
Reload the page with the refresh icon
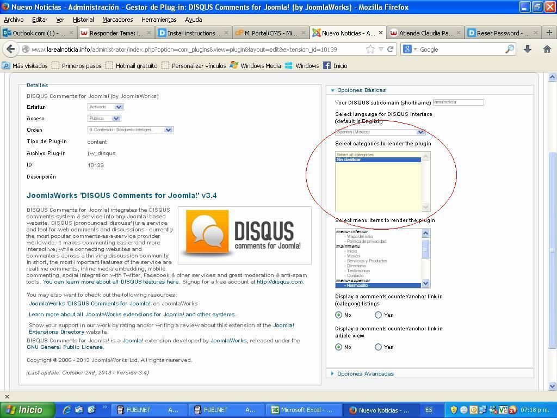(x=390, y=50)
